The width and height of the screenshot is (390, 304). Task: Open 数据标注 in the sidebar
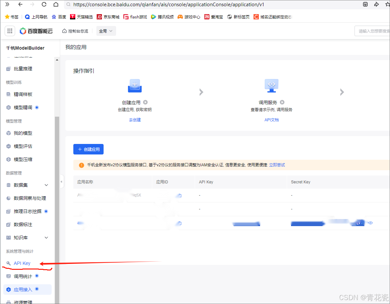click(23, 225)
